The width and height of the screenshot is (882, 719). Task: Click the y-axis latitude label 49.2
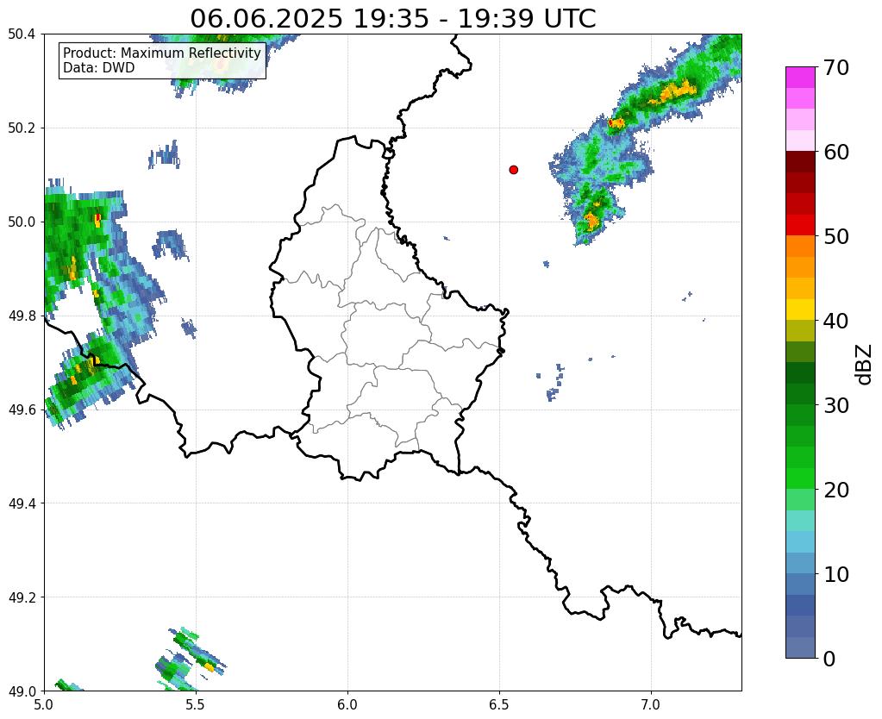point(22,597)
